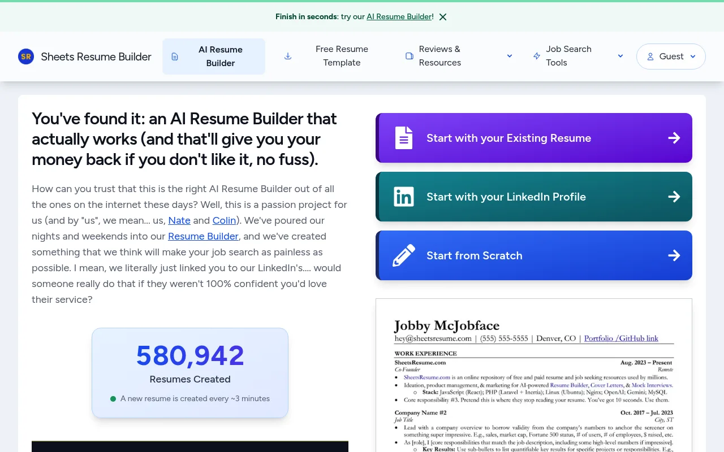Screen dimensions: 724x452
Task: Click the 'Finish in seconds' banner text
Action: coord(306,17)
